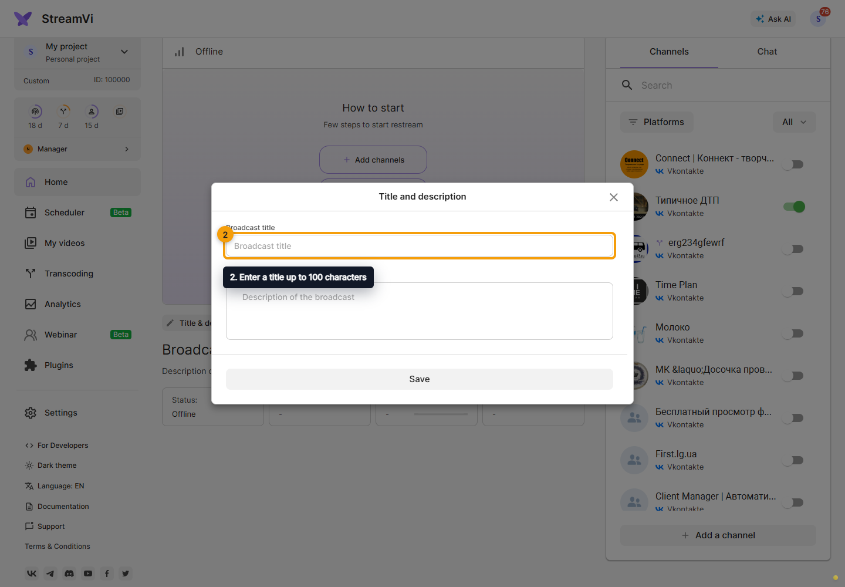Screen dimensions: 845x587
Task: Open Support link
Action: pos(45,527)
